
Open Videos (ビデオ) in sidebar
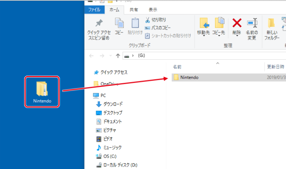point(105,139)
